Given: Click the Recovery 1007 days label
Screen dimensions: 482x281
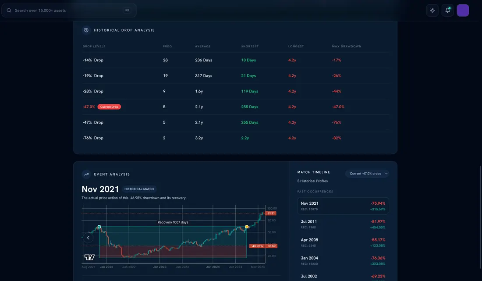Looking at the screenshot, I should point(173,222).
